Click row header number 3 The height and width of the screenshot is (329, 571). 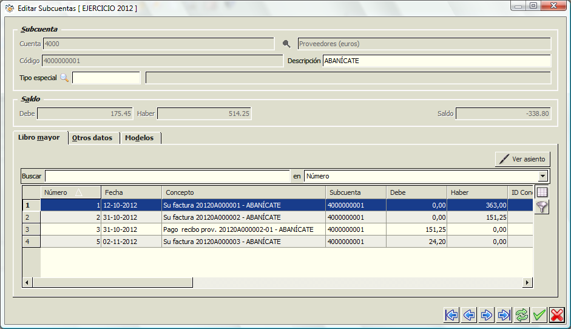tap(32, 229)
